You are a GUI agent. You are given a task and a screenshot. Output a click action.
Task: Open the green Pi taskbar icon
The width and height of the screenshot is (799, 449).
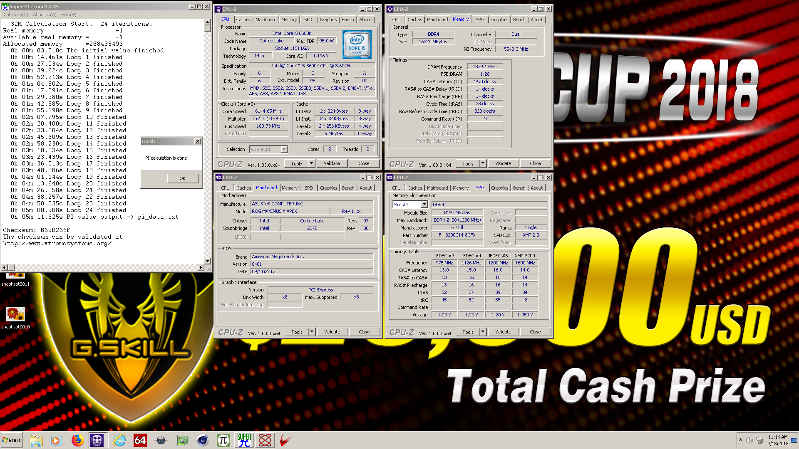pos(223,440)
